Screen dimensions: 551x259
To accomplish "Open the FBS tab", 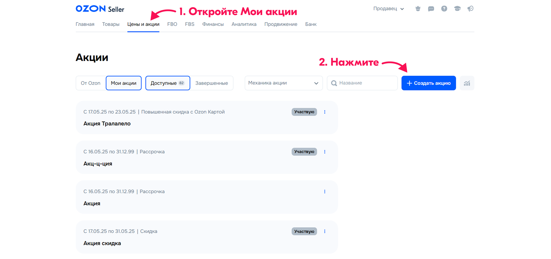I will [190, 24].
